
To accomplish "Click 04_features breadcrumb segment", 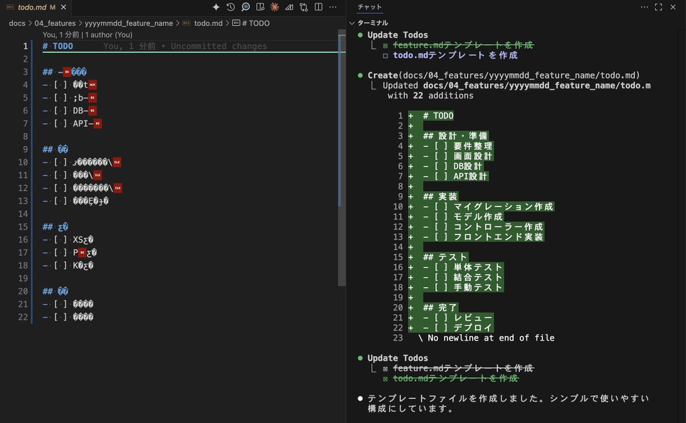I will coord(55,23).
